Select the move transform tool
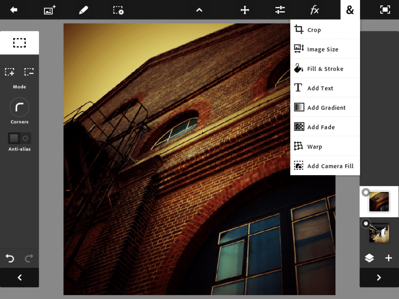Viewport: 399px width, 299px height. pyautogui.click(x=245, y=10)
